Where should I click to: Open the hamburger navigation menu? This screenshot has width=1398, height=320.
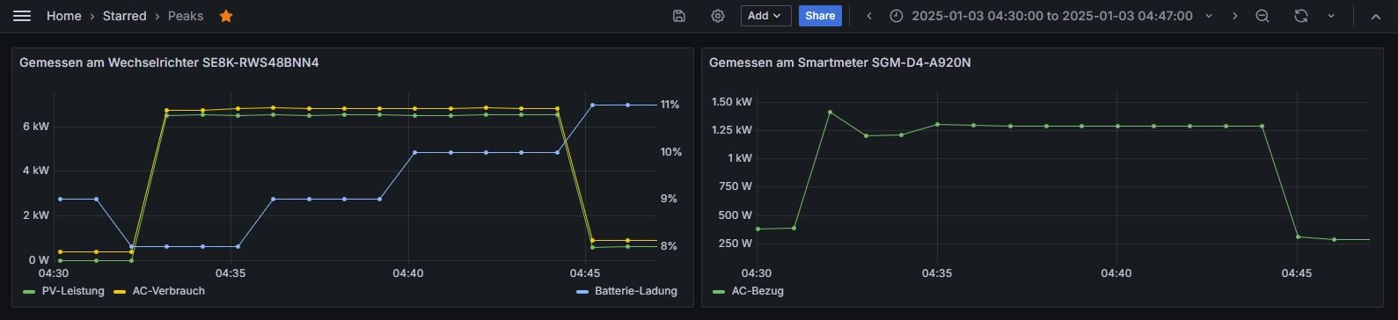[x=22, y=16]
